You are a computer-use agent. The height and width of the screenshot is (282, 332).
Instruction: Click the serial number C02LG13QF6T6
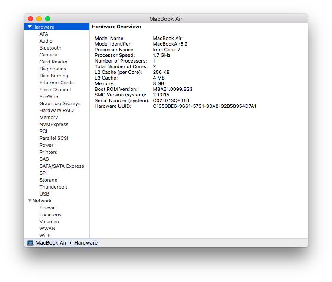tap(171, 100)
